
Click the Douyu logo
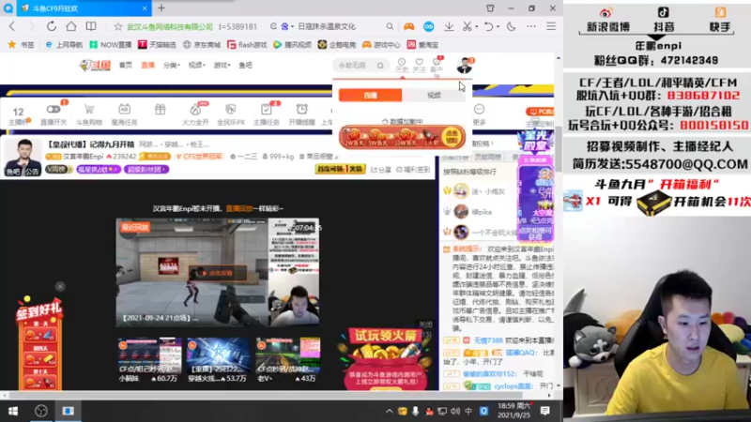95,65
